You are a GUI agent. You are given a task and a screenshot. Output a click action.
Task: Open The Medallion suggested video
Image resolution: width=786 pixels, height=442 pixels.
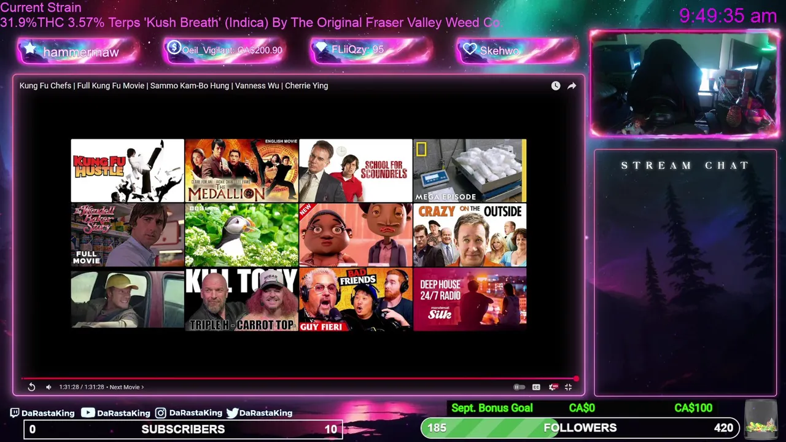click(x=241, y=171)
